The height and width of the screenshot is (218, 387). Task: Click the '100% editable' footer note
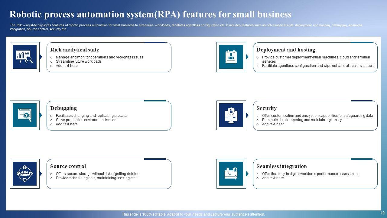coord(193,214)
